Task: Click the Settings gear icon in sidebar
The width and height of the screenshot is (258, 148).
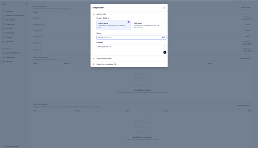Action: point(3,62)
